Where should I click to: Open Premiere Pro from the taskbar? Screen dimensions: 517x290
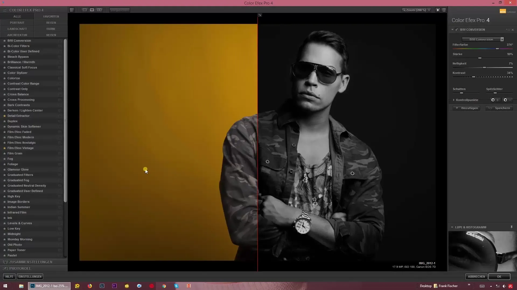[x=114, y=286]
